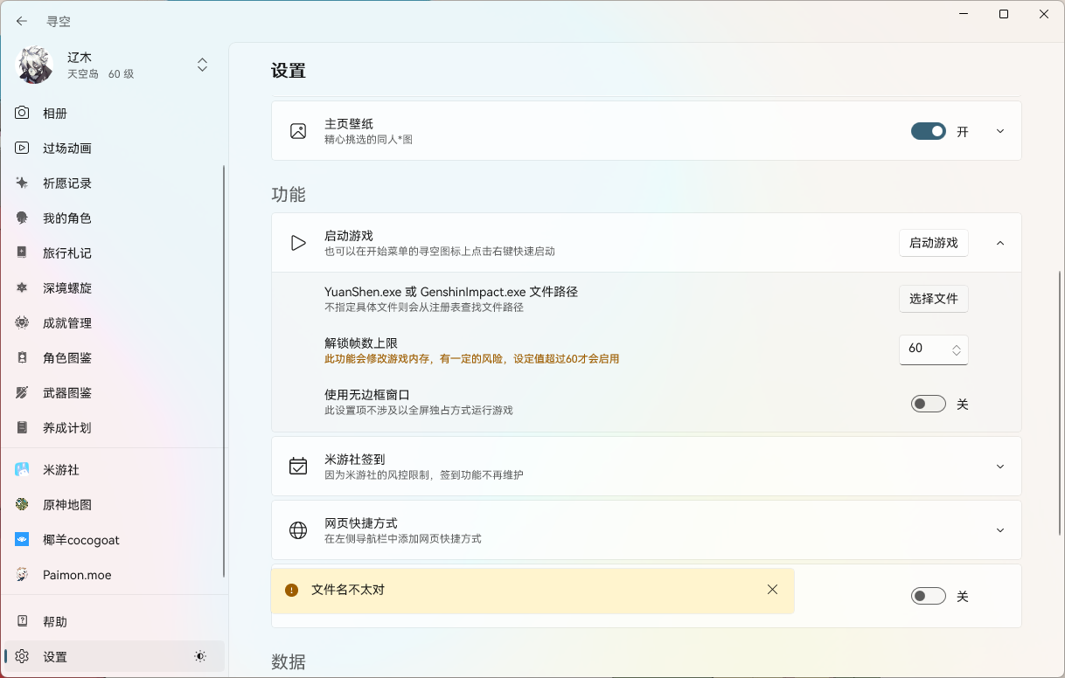Click 选择文件 to pick the game executable
The width and height of the screenshot is (1065, 678).
pos(933,298)
